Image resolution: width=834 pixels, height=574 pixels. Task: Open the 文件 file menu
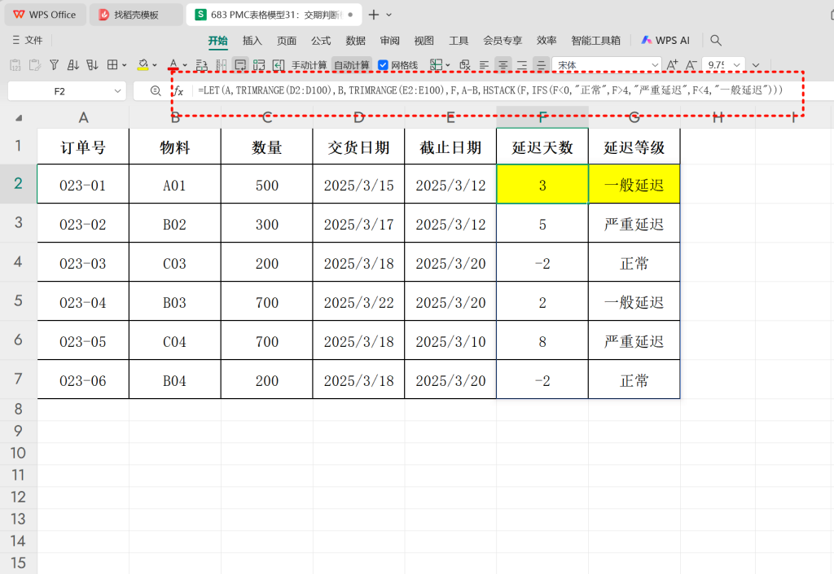coord(28,40)
